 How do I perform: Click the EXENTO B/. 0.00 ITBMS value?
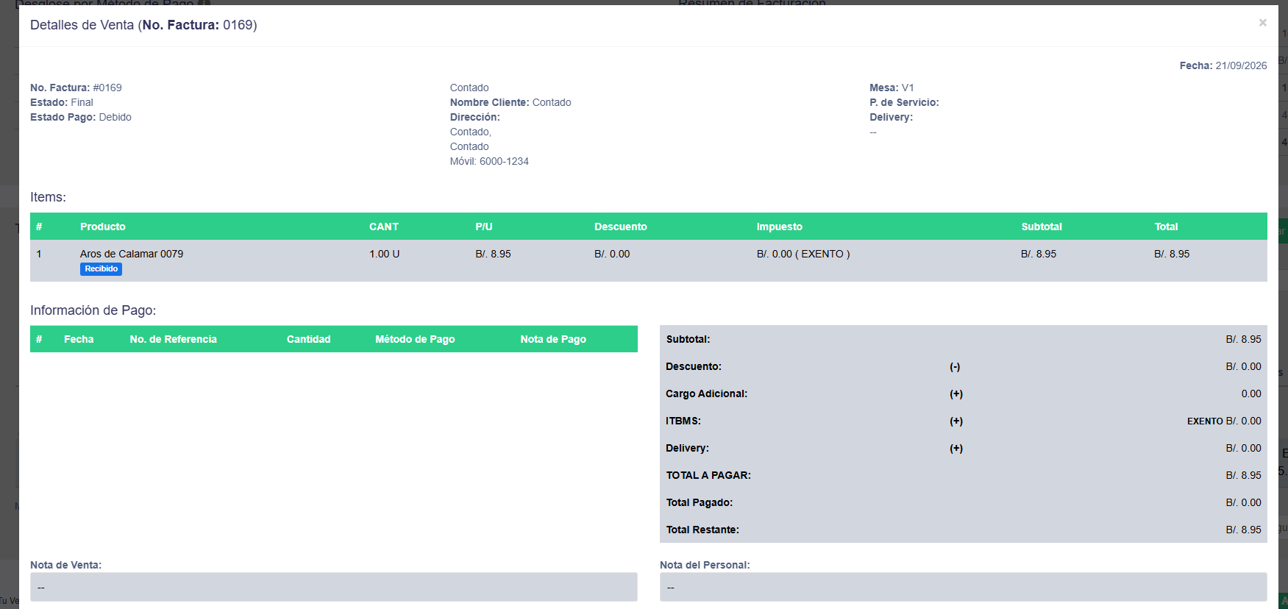point(1224,421)
